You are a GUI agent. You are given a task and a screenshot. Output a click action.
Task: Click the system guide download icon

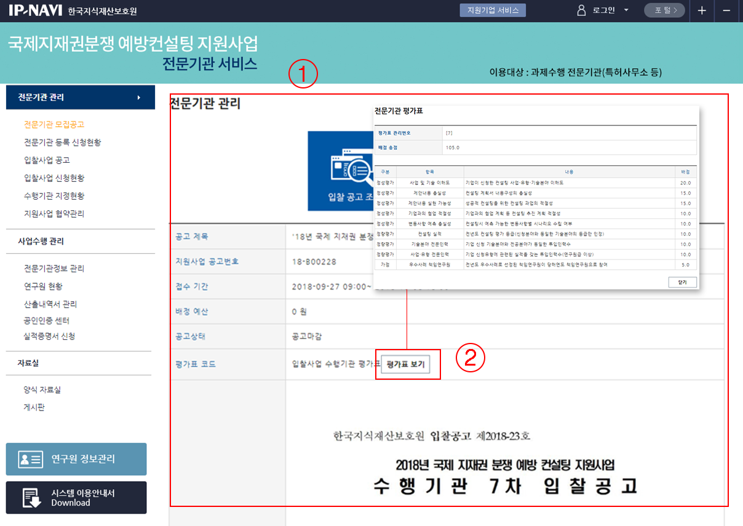(30, 497)
